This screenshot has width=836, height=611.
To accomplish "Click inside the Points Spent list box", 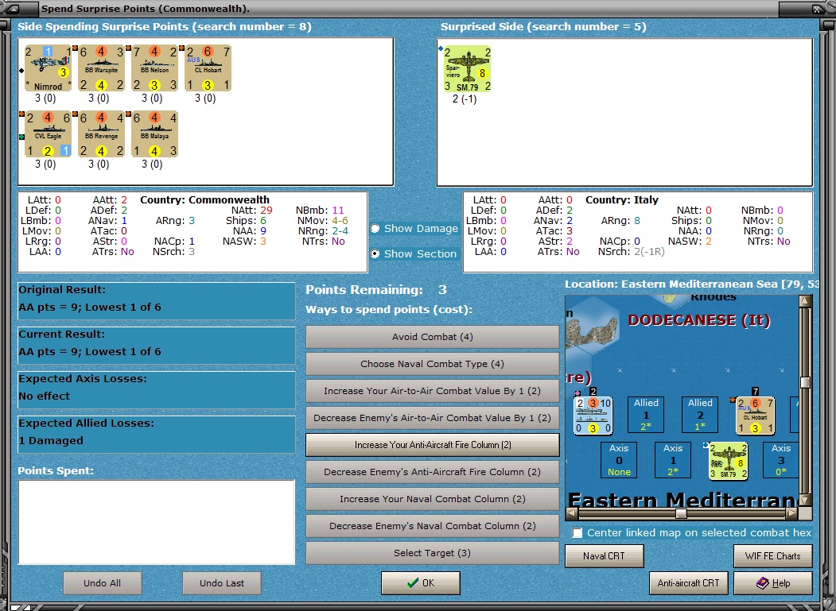I will coord(157,522).
